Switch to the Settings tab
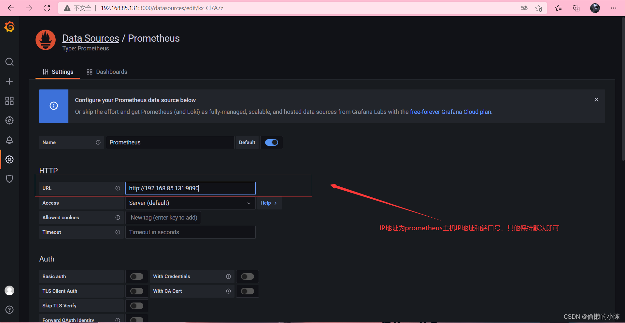Image resolution: width=625 pixels, height=323 pixels. tap(58, 72)
